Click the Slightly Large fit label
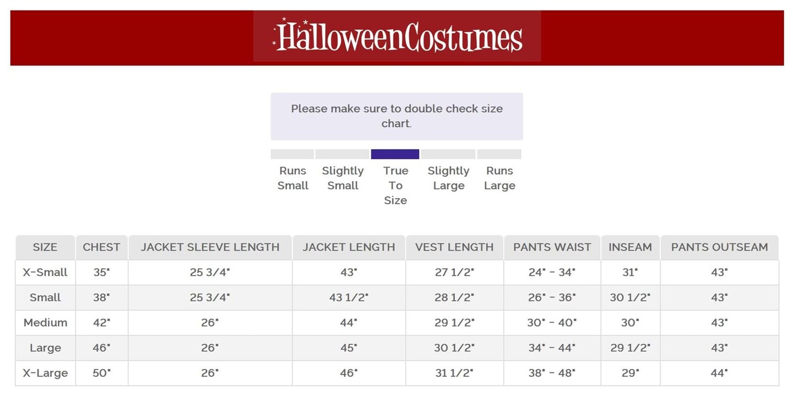This screenshot has height=401, width=793. pyautogui.click(x=448, y=178)
